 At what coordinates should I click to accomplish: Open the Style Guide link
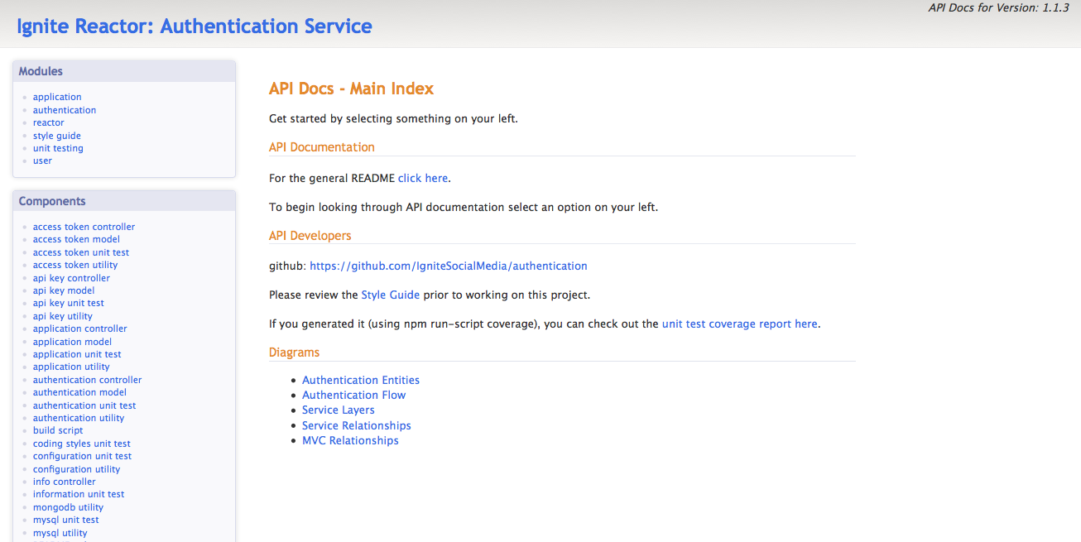coord(390,295)
